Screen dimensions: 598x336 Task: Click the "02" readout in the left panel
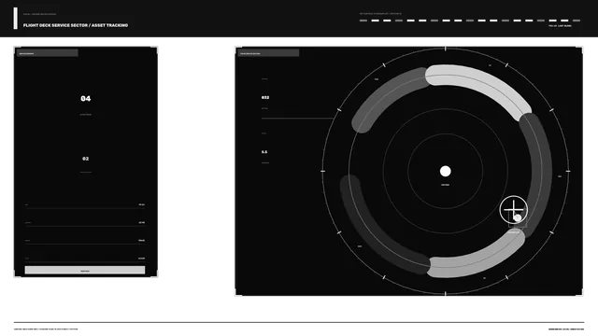point(85,159)
